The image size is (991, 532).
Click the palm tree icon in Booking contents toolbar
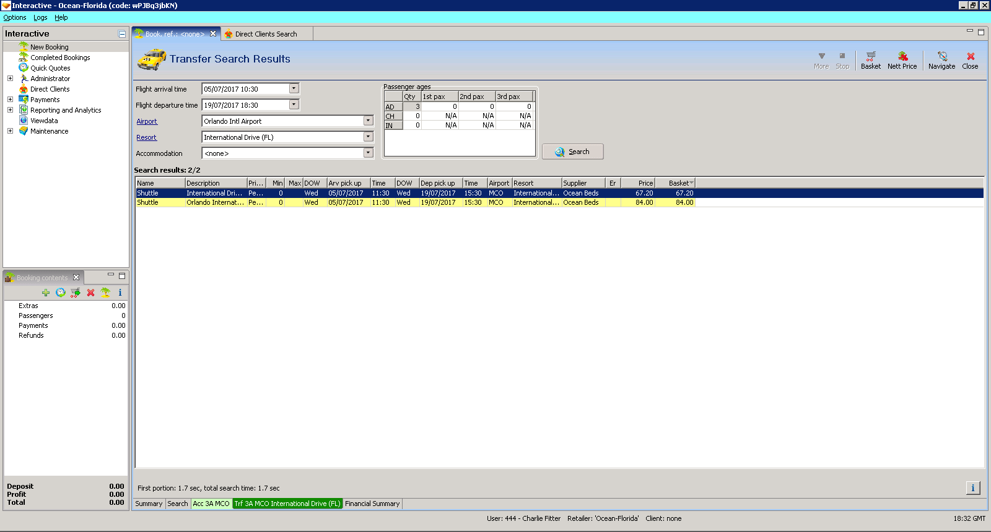pyautogui.click(x=105, y=293)
